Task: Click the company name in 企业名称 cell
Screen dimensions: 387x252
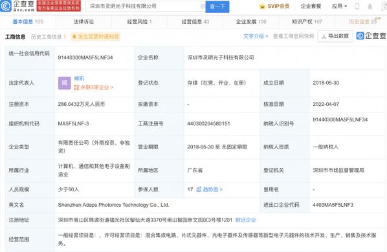Action: 221,58
